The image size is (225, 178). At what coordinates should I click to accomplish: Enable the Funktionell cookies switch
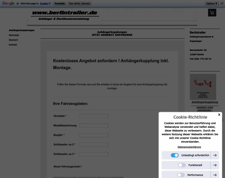coord(182,165)
